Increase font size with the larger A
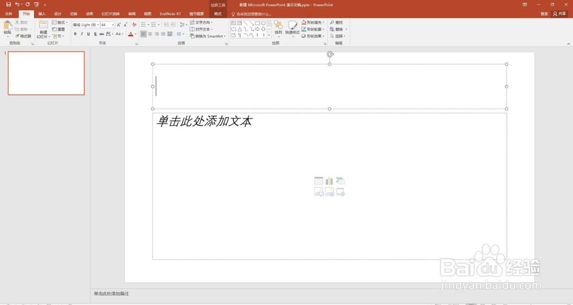The image size is (573, 305). click(119, 25)
